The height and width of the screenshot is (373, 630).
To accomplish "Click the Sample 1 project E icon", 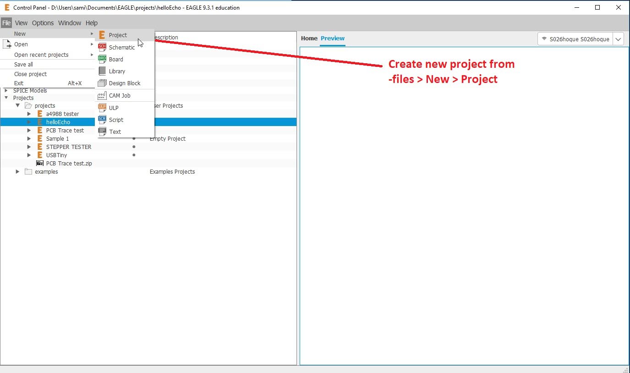I will coord(40,138).
